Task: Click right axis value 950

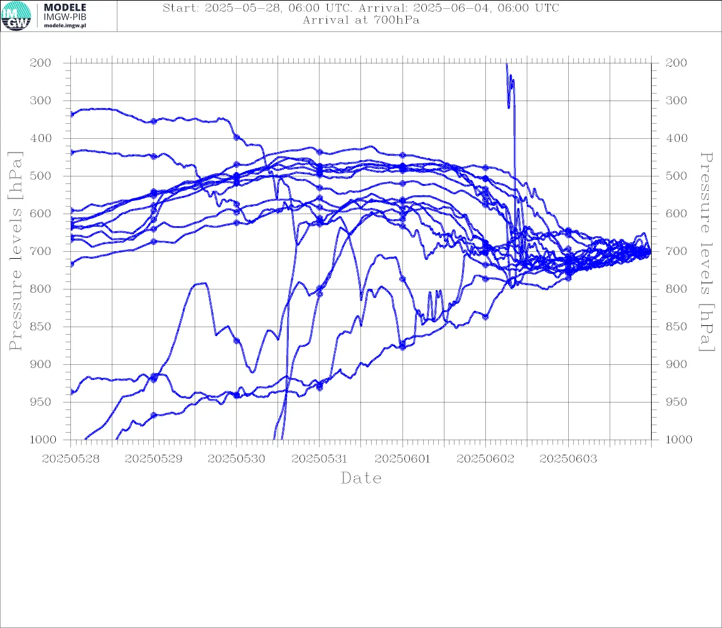Action: coord(676,402)
